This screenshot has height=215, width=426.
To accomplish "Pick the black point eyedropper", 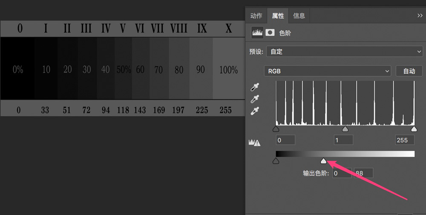I will coord(255,87).
